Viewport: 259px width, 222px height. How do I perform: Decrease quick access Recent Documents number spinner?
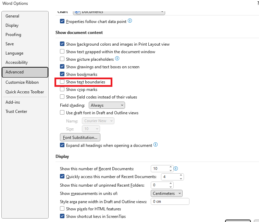click(x=181, y=178)
